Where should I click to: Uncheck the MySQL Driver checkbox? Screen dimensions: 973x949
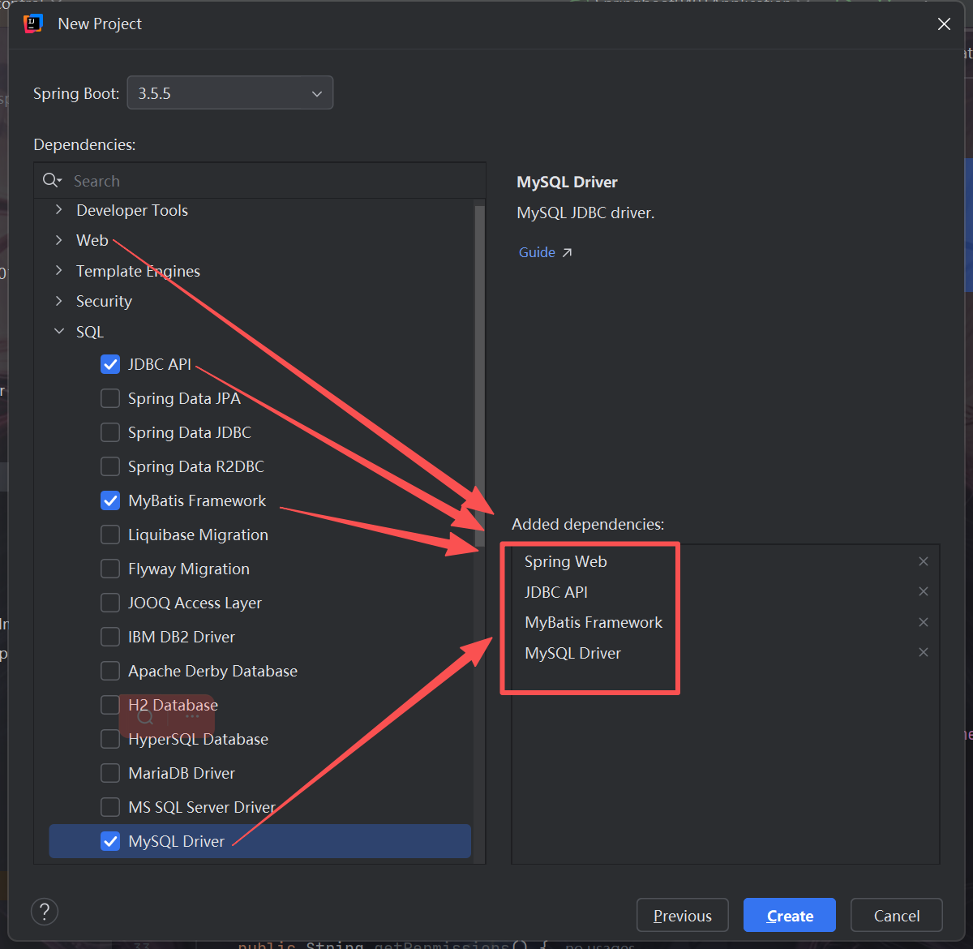110,841
